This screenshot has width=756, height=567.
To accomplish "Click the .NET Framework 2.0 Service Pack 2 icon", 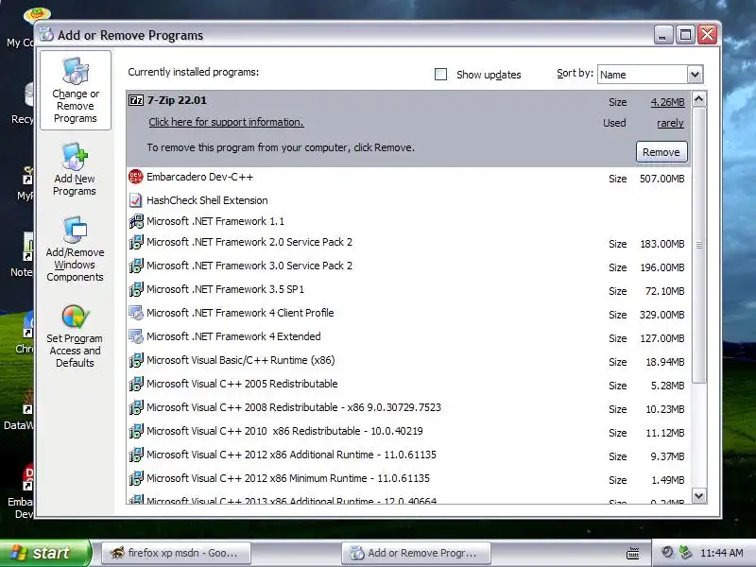I will 136,242.
